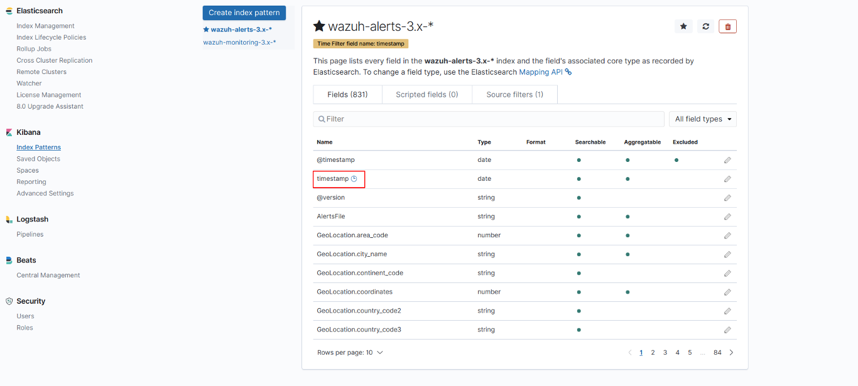The image size is (858, 386).
Task: Go to next page arrow
Action: (731, 353)
